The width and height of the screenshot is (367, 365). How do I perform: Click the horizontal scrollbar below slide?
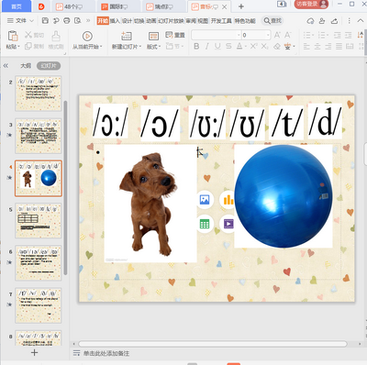(x=213, y=344)
